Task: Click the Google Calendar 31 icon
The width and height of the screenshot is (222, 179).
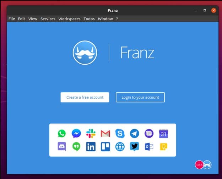Action: (163, 134)
